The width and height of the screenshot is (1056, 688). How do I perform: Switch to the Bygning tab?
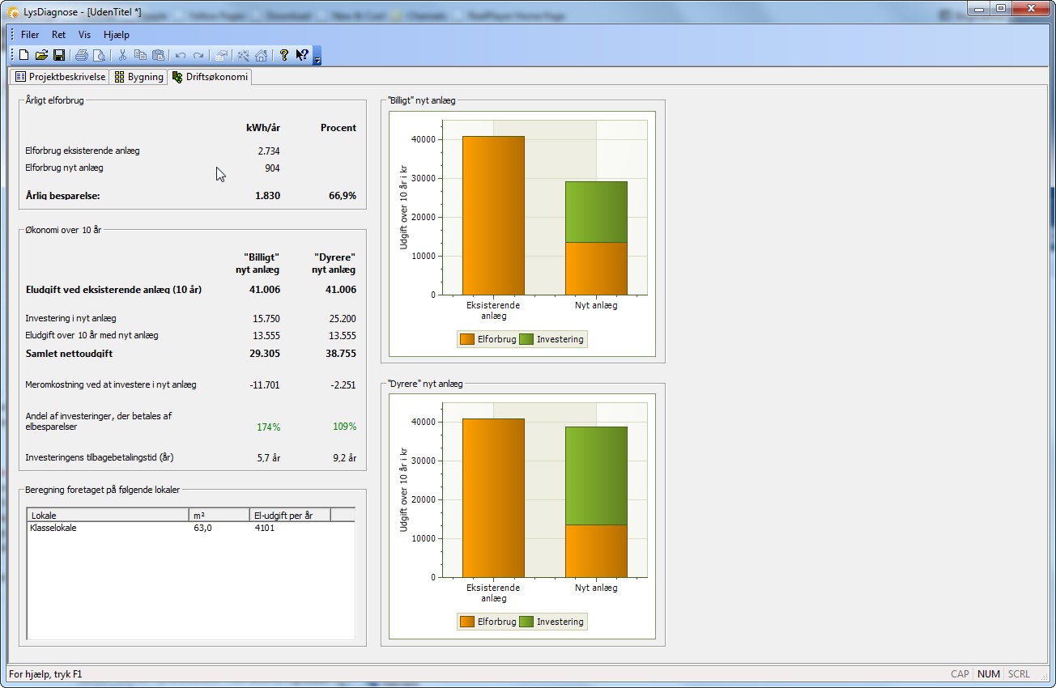pyautogui.click(x=138, y=77)
